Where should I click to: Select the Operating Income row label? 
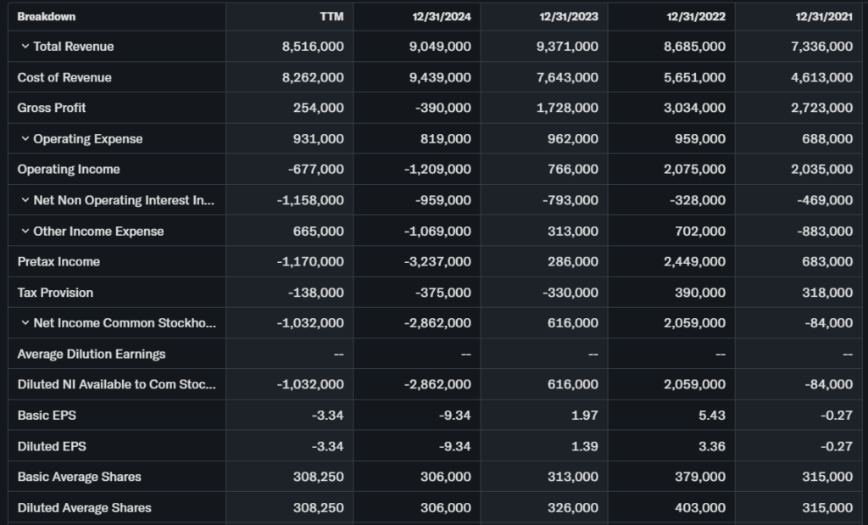click(69, 170)
